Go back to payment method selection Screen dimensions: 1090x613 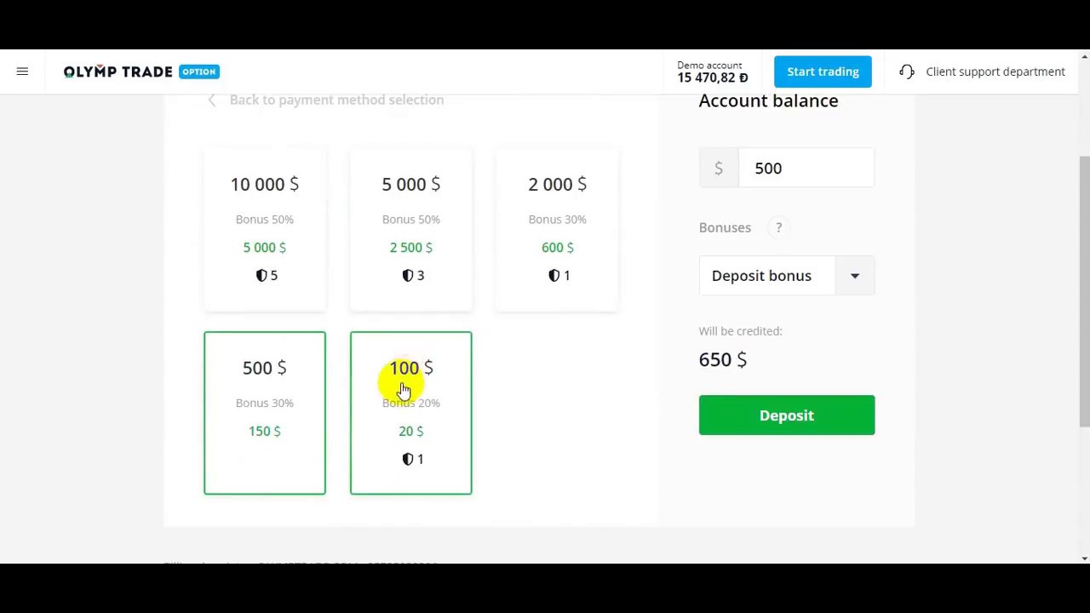pyautogui.click(x=336, y=100)
